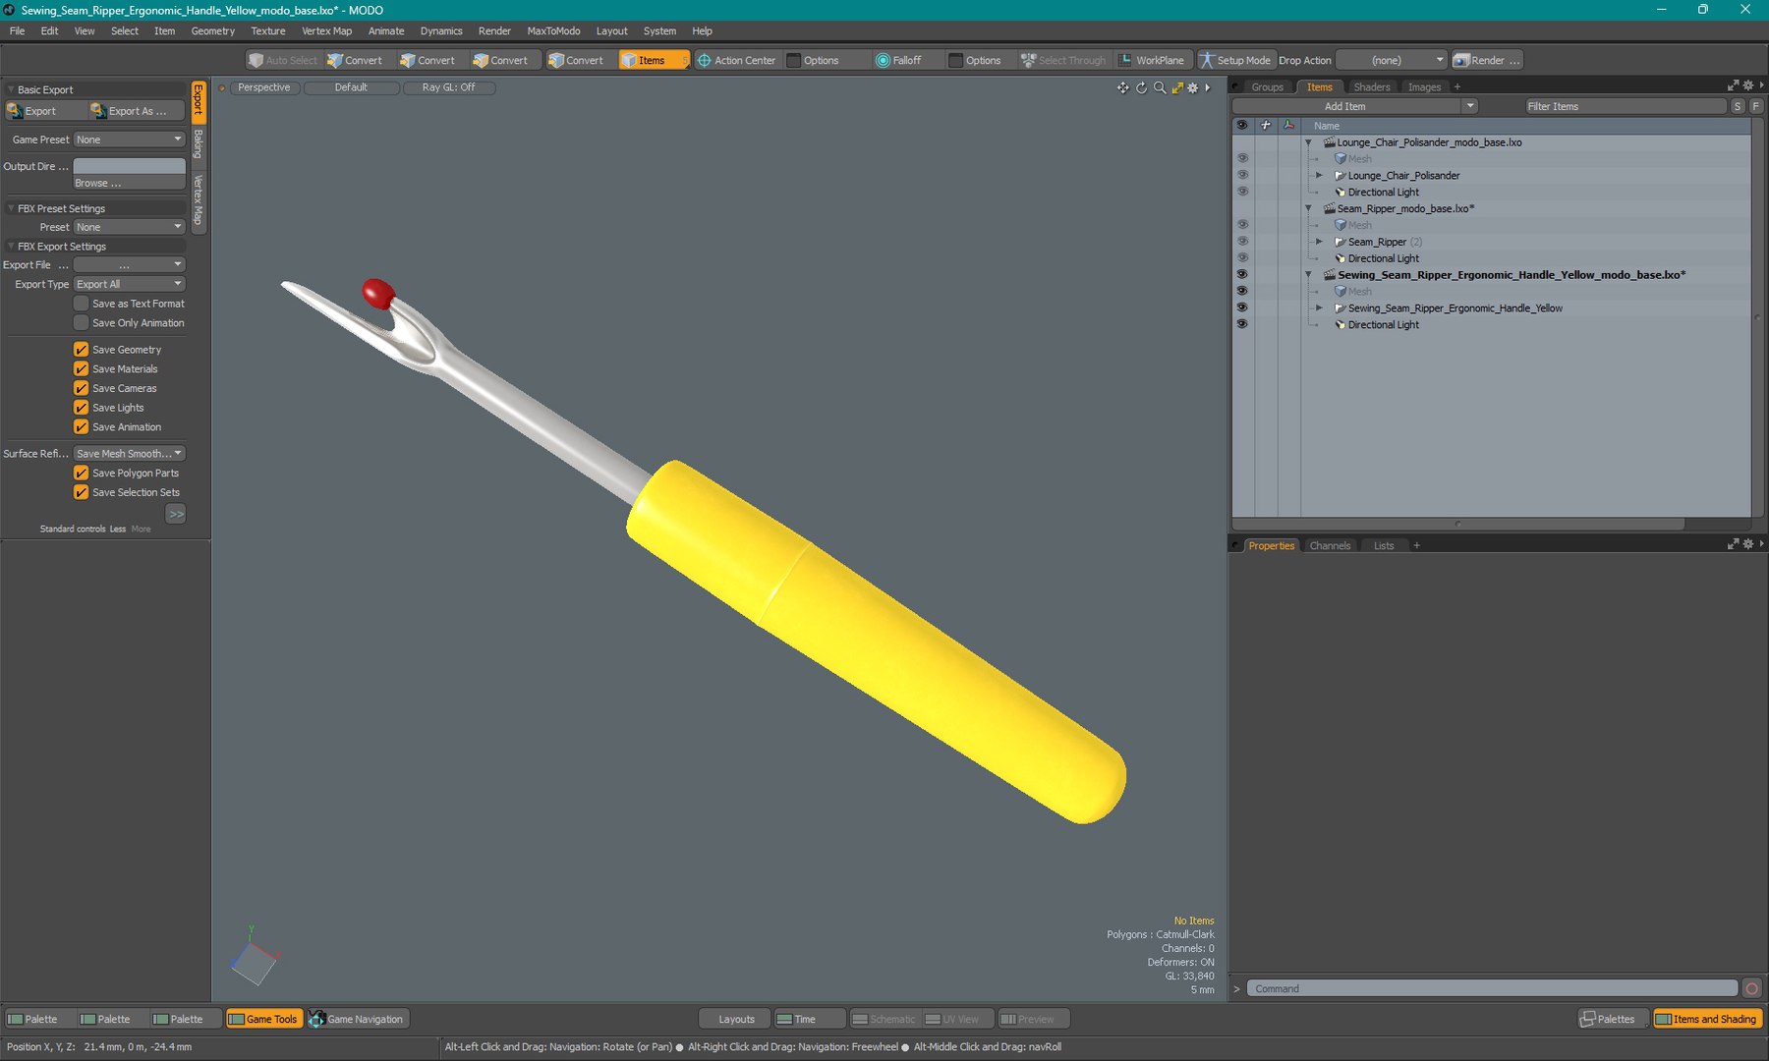This screenshot has width=1769, height=1061.
Task: Open viewport settings gear icon
Action: pos(1193,87)
